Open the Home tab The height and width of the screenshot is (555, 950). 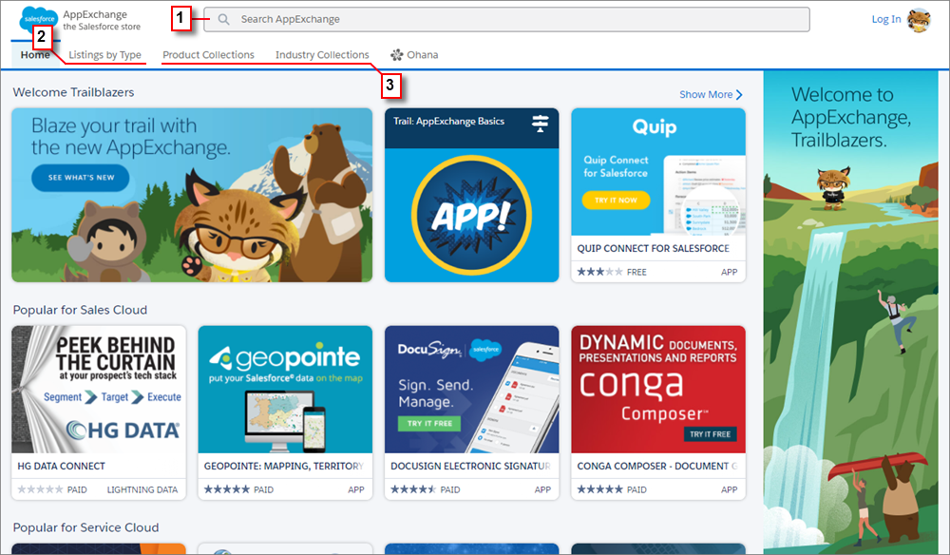[35, 54]
